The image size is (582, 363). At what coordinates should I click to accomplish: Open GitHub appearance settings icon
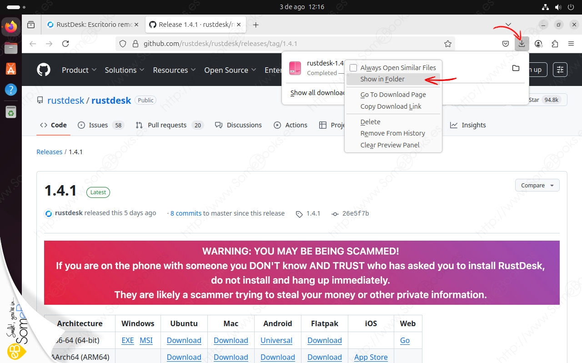tap(560, 70)
